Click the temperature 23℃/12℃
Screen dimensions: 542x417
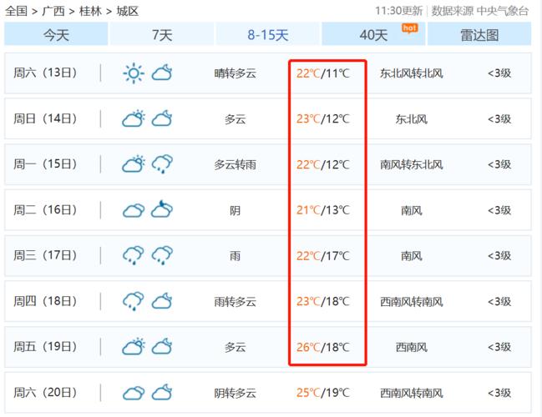pyautogui.click(x=323, y=118)
